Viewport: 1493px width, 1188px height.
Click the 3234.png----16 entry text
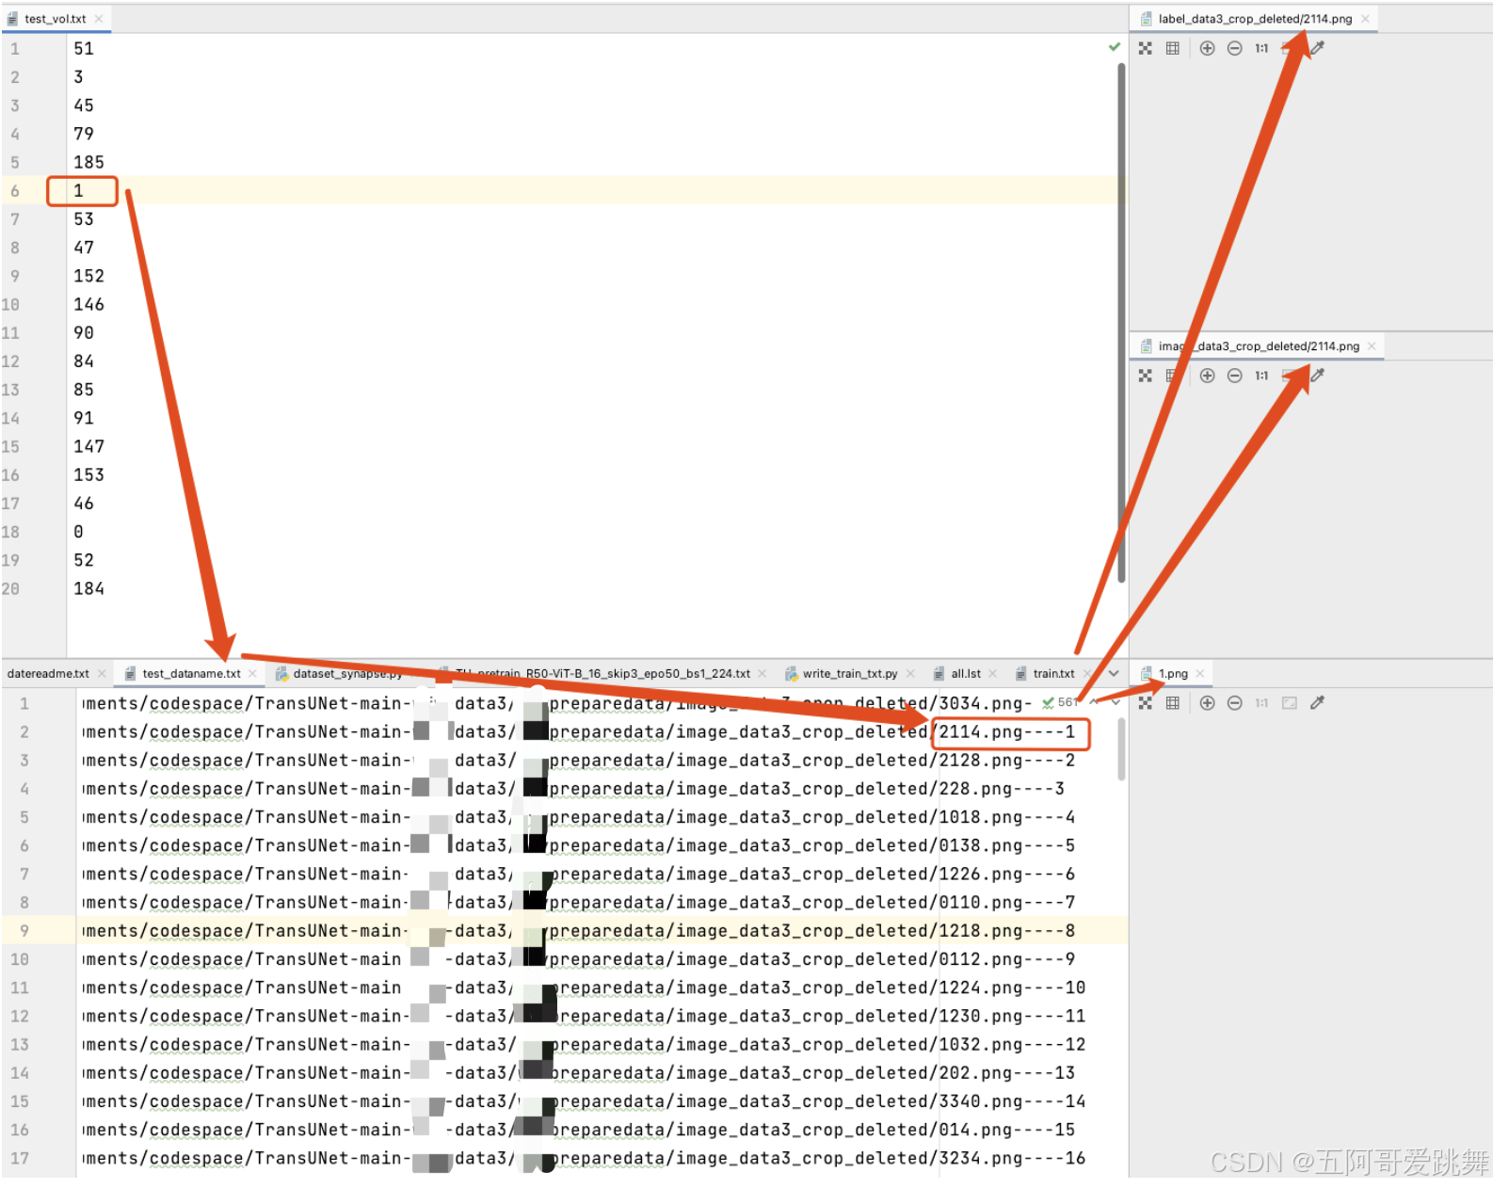pos(1012,1159)
